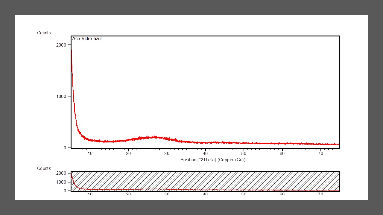383x215 pixels.
Task: Select the 50 tick label on main x-axis
Action: [244, 153]
